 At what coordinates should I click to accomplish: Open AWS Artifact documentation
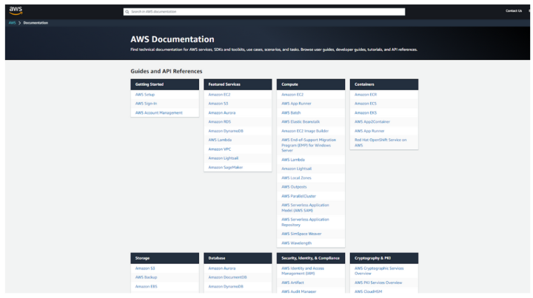pyautogui.click(x=292, y=282)
